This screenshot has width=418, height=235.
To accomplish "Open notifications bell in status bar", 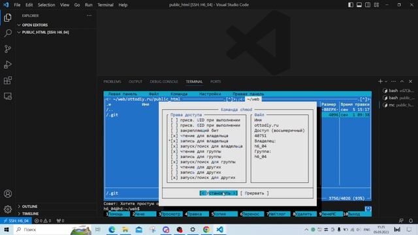I will tap(411, 221).
